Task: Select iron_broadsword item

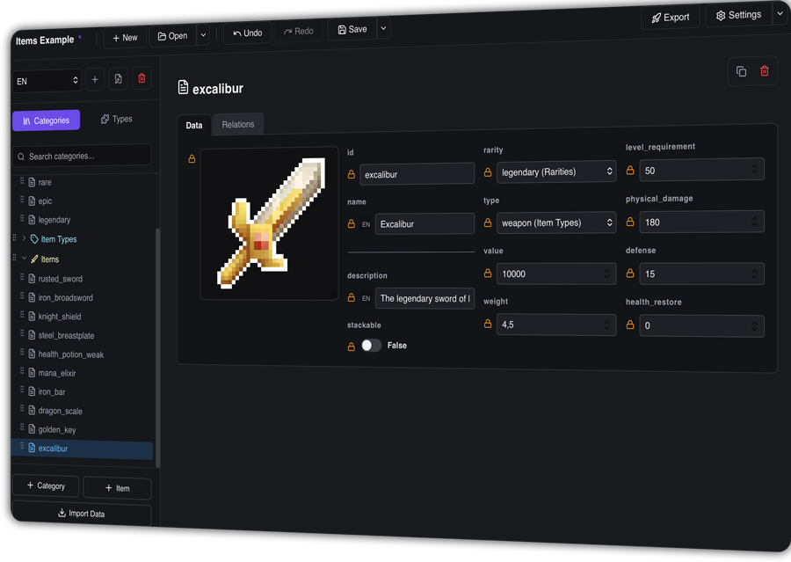Action: pos(66,297)
